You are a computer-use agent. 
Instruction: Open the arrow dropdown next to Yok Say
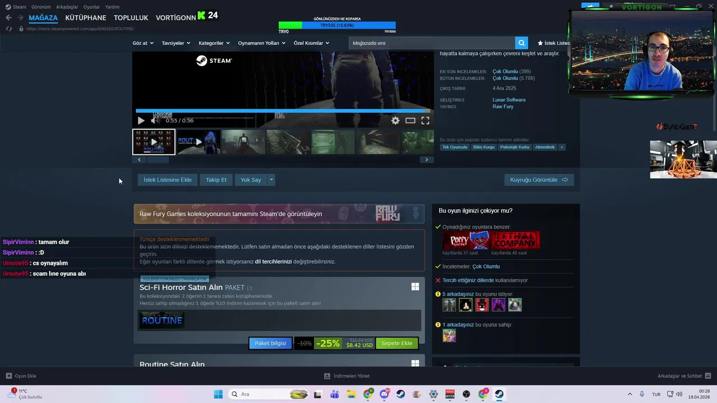(x=271, y=180)
